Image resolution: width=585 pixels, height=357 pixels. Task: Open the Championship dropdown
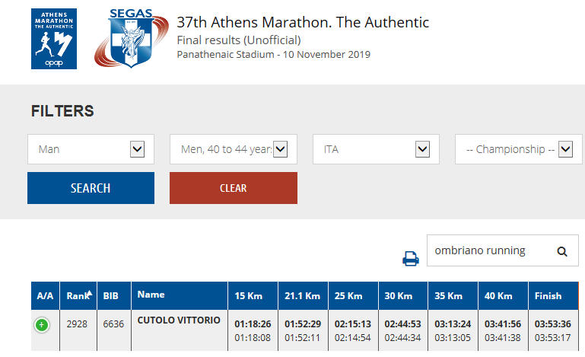[x=519, y=149]
